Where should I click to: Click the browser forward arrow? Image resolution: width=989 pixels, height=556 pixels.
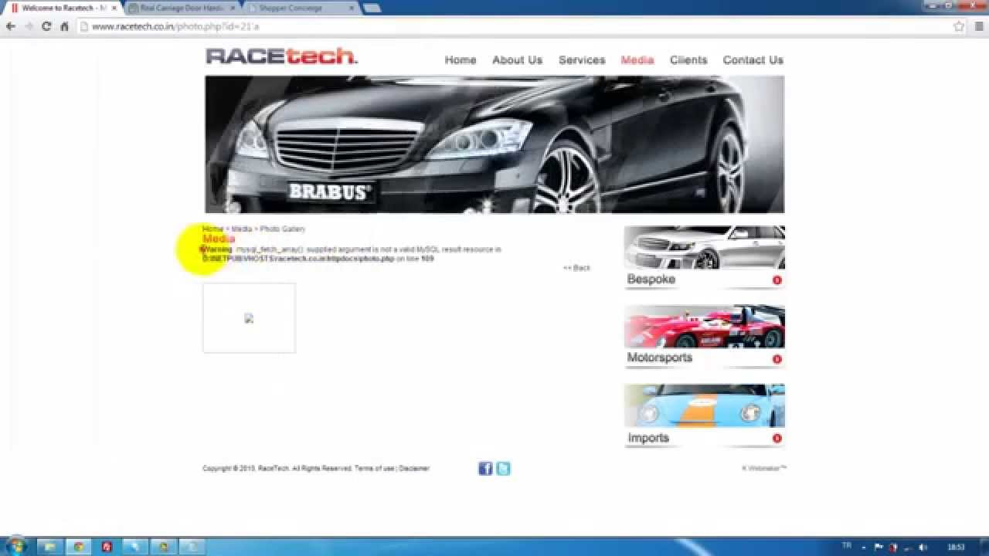(x=29, y=26)
